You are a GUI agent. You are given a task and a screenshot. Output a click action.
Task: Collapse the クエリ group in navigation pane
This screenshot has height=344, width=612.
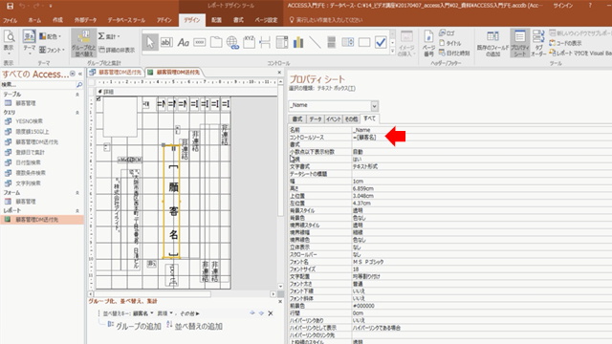(77, 113)
